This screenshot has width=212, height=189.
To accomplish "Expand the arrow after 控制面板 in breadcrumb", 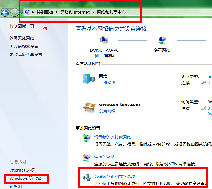I will pyautogui.click(x=57, y=12).
